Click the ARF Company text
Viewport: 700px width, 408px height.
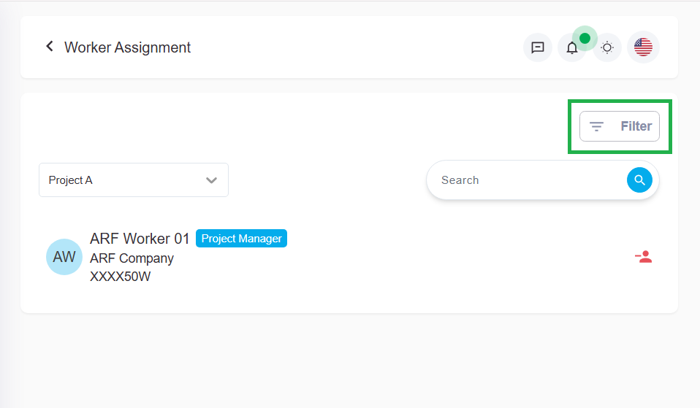(x=132, y=258)
